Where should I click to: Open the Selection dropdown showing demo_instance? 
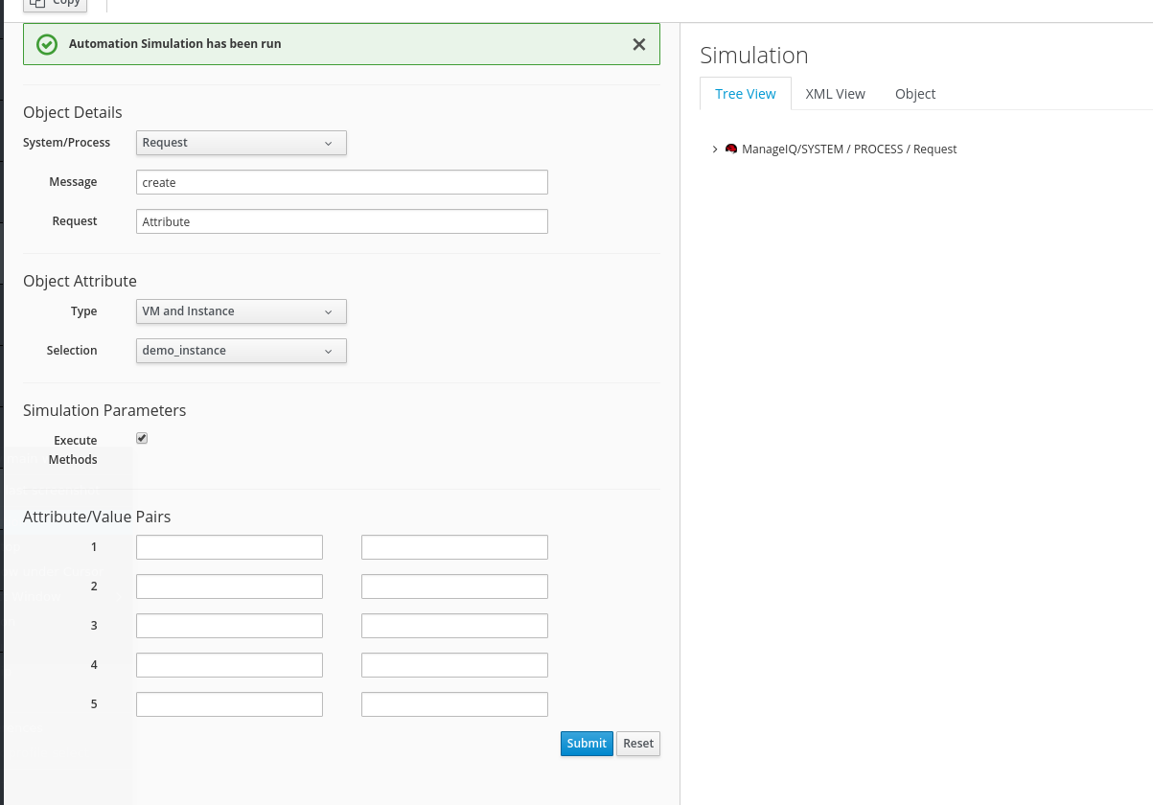point(241,350)
